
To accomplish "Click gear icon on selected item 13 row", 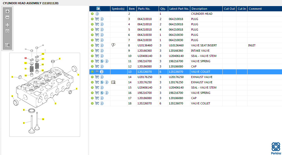I will tap(92, 72).
